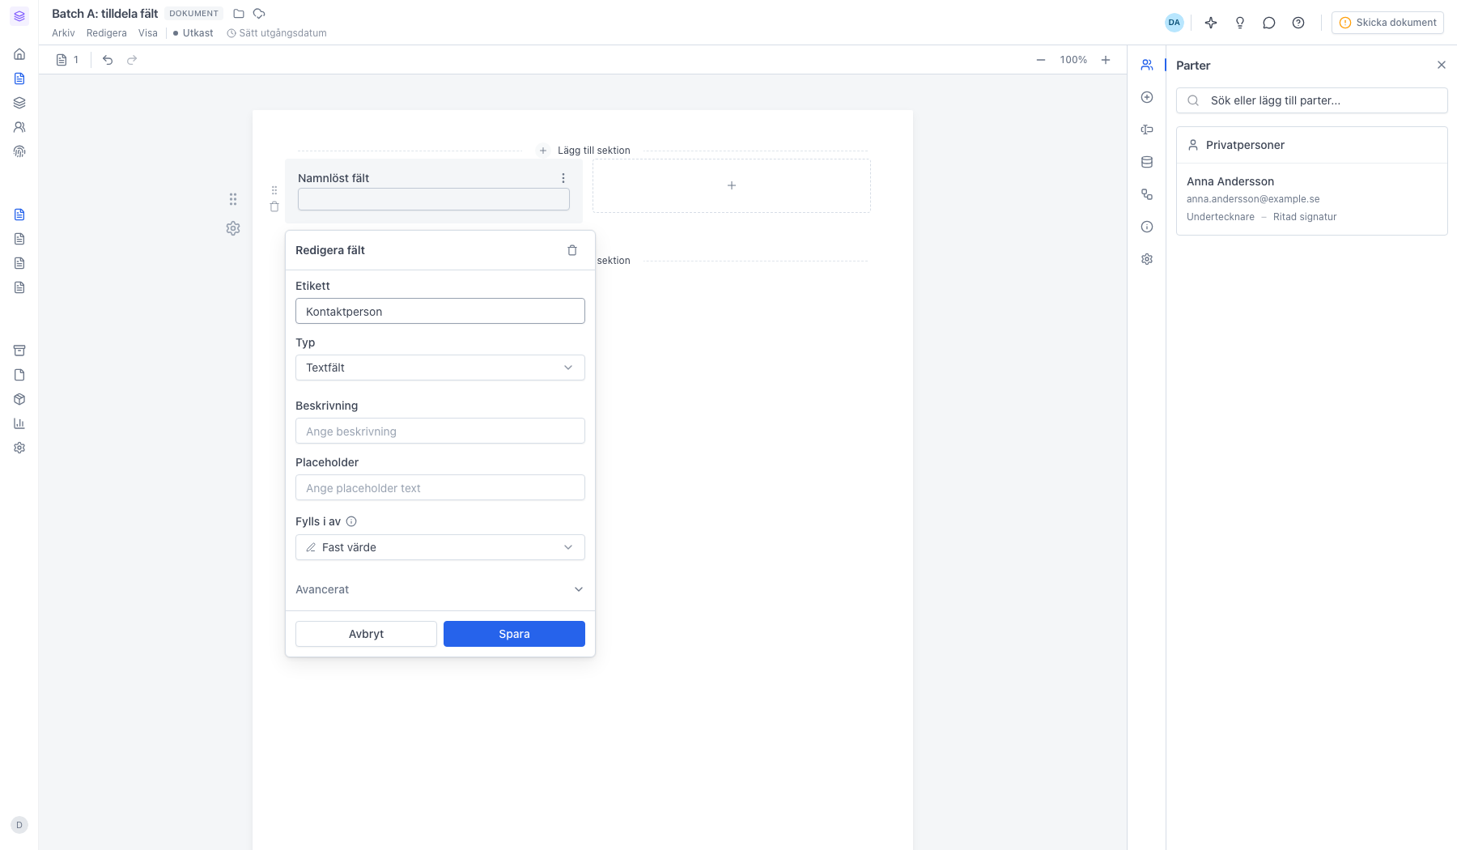
Task: Click the info icon in right rail
Action: point(1147,227)
